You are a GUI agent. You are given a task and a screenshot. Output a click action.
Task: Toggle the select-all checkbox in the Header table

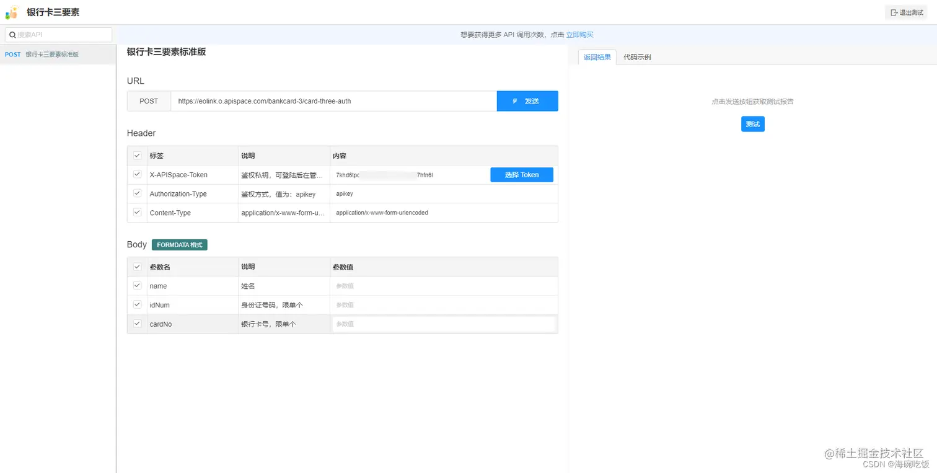point(137,156)
